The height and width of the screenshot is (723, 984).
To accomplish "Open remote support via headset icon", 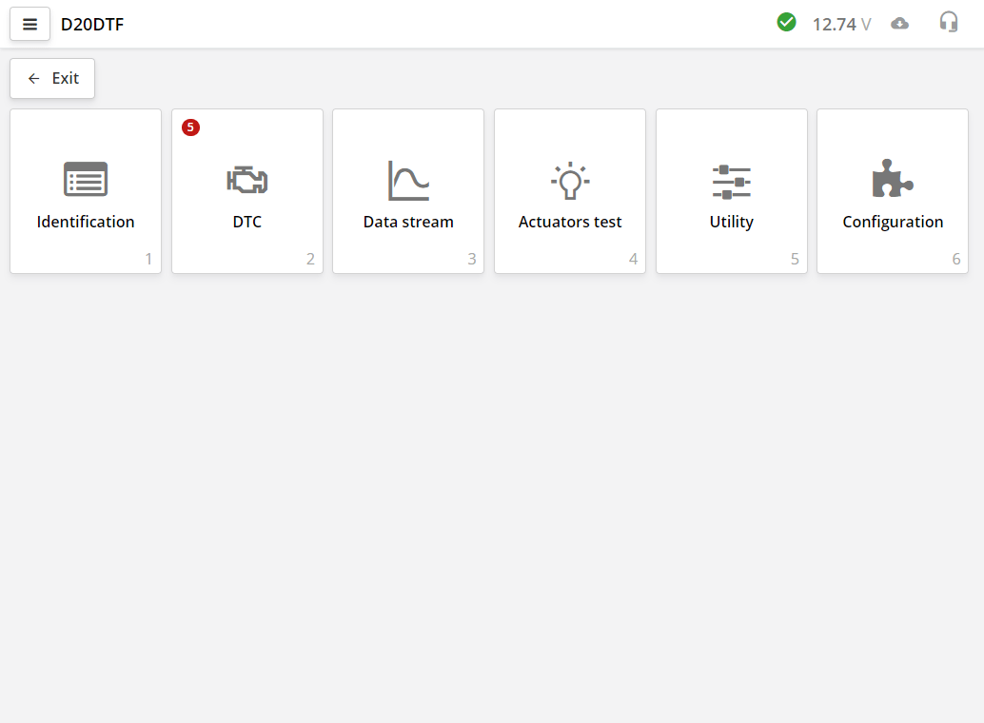I will 949,22.
